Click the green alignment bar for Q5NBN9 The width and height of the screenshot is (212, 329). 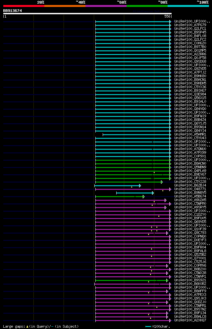(133, 167)
